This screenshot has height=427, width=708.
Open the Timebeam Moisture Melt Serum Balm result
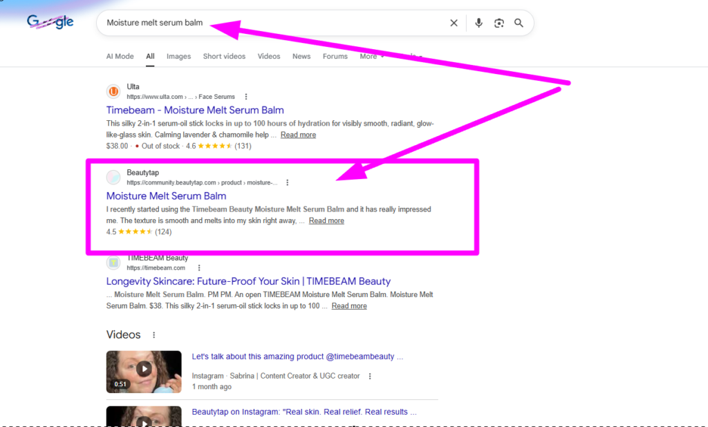[x=194, y=110]
